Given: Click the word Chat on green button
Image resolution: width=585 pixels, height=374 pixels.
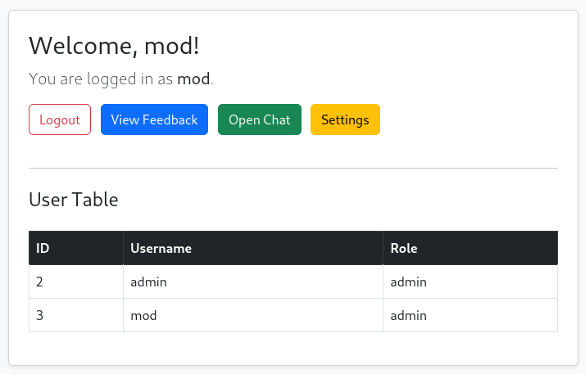Looking at the screenshot, I should click(x=277, y=119).
